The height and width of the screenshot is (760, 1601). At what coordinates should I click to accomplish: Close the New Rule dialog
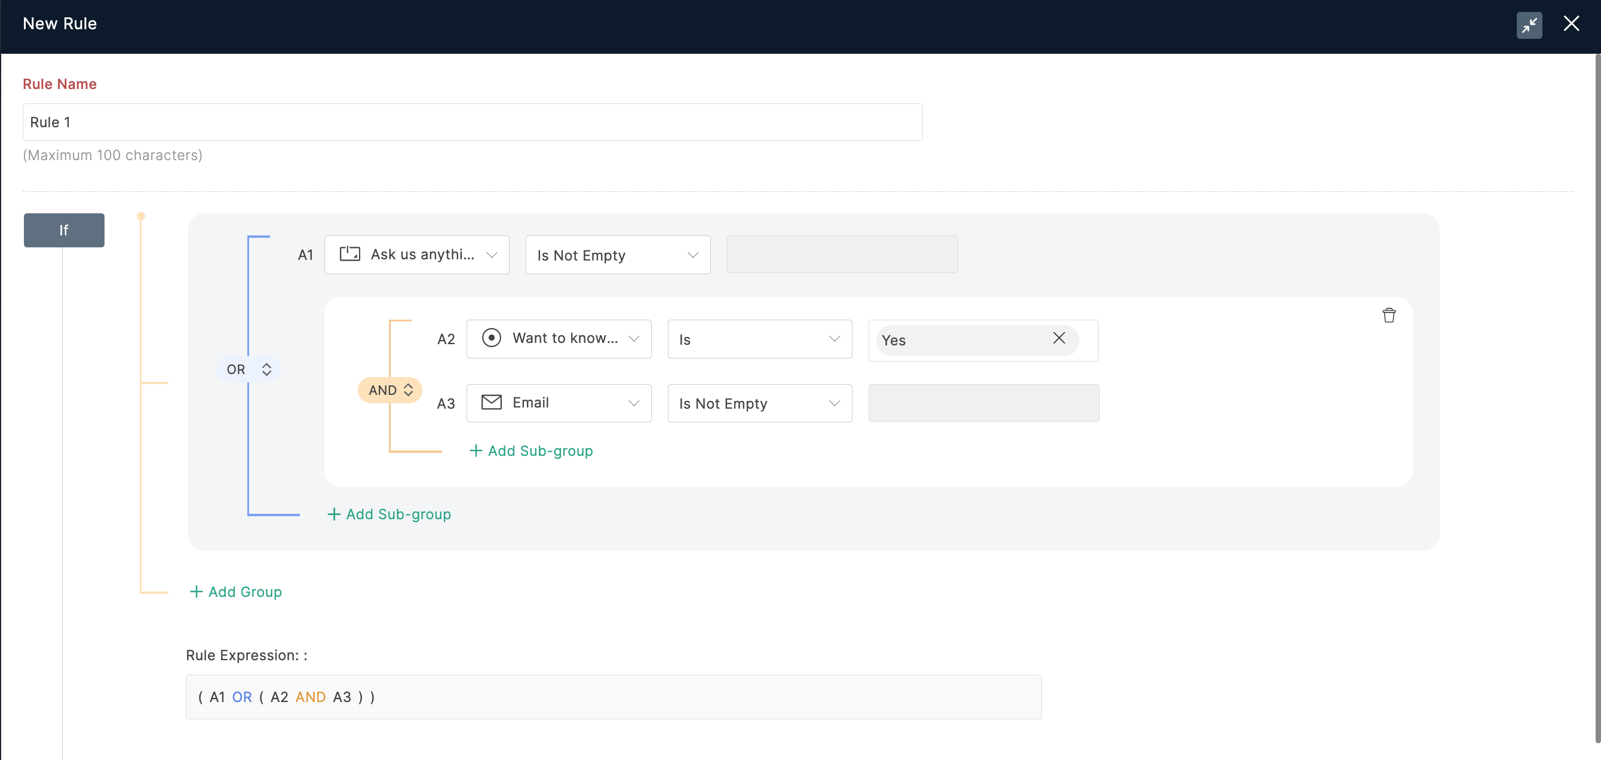pos(1571,24)
